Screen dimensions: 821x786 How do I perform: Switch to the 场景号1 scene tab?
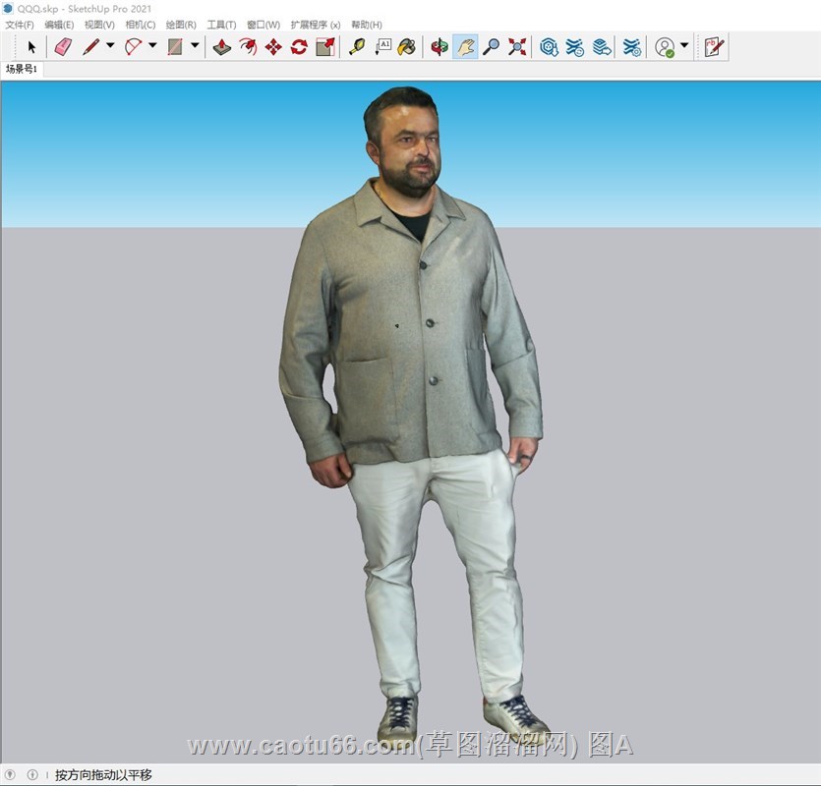[x=22, y=69]
